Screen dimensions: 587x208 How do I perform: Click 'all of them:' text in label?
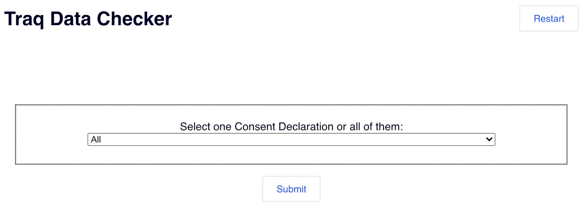376,127
